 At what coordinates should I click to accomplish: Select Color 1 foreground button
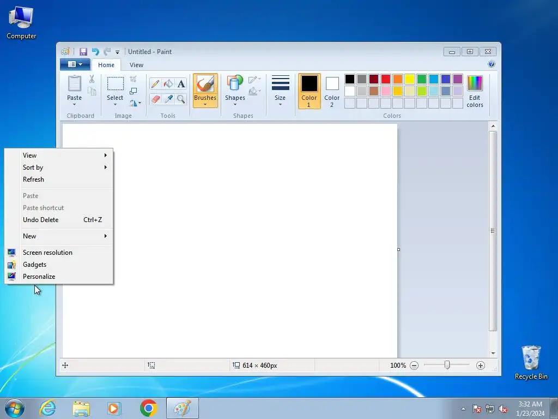point(310,91)
